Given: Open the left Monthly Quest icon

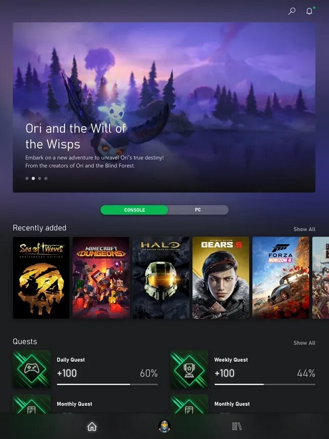Looking at the screenshot, I should 32,404.
